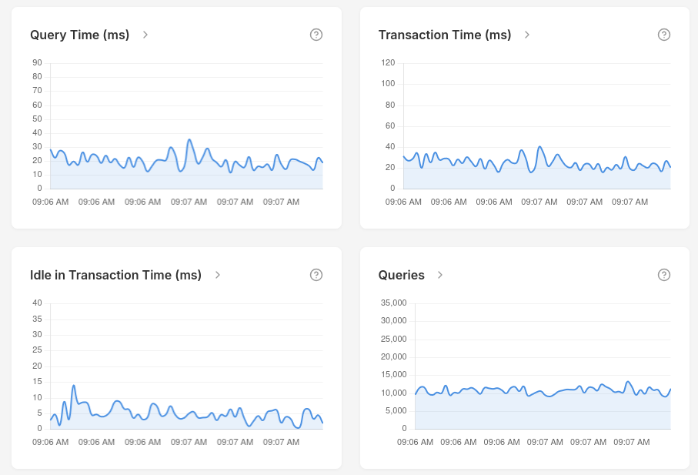
Task: Open help tooltip on the Queries panel
Action: [664, 275]
